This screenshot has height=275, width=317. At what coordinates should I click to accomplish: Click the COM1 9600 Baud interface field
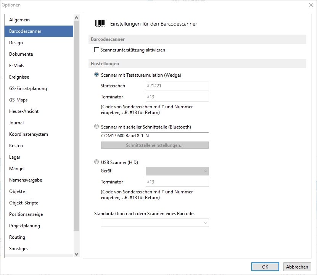pyautogui.click(x=154, y=136)
